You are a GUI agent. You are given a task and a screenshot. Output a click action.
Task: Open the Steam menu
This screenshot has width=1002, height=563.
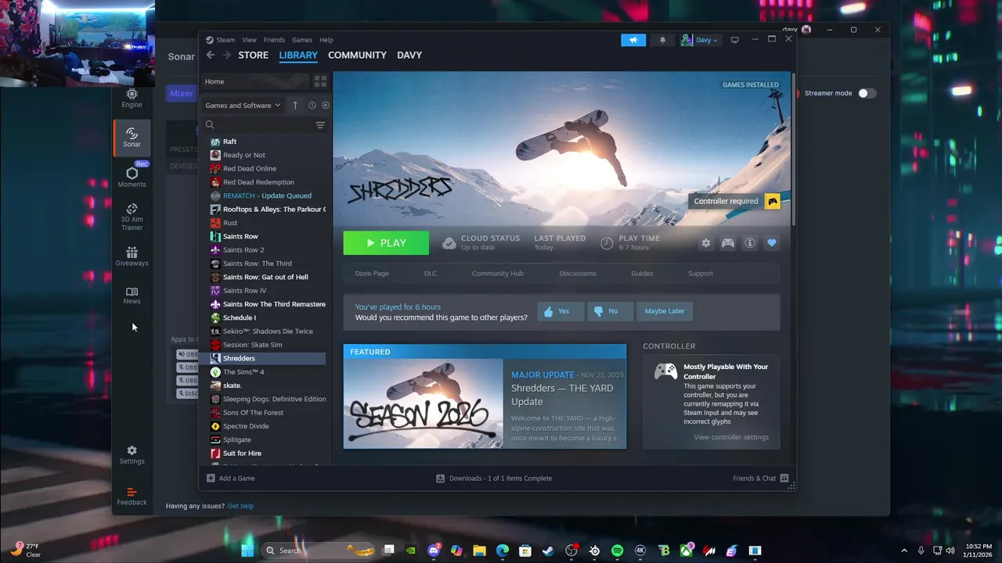pos(225,40)
